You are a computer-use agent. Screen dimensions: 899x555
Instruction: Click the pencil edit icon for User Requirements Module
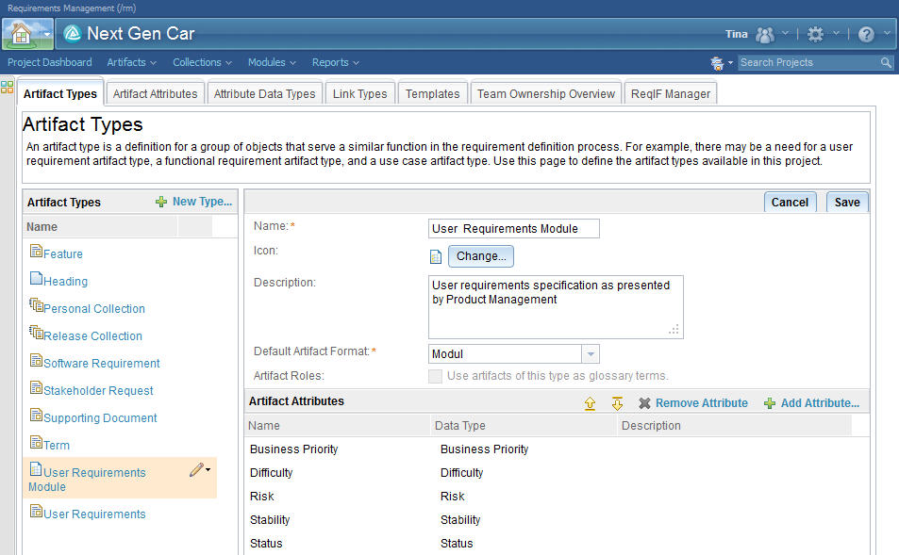click(x=196, y=470)
